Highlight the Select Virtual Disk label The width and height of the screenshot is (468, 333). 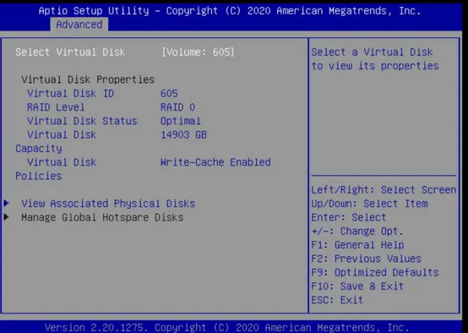click(x=70, y=52)
